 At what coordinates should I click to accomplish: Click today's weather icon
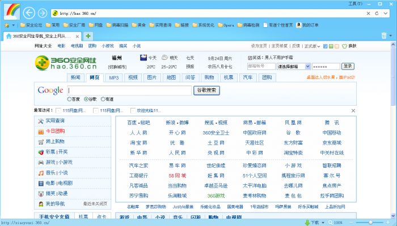tap(143, 58)
